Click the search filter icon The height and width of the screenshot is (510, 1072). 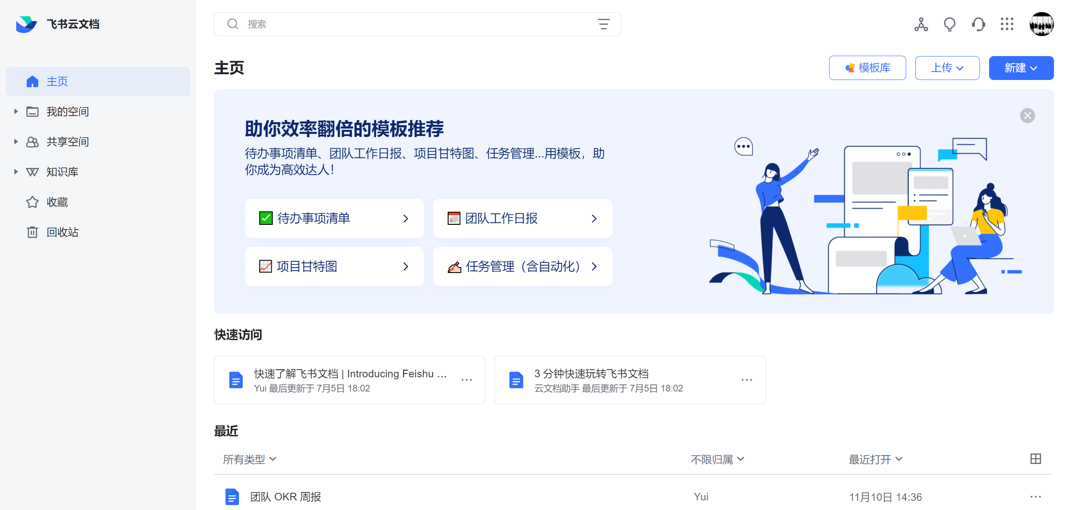coord(603,24)
